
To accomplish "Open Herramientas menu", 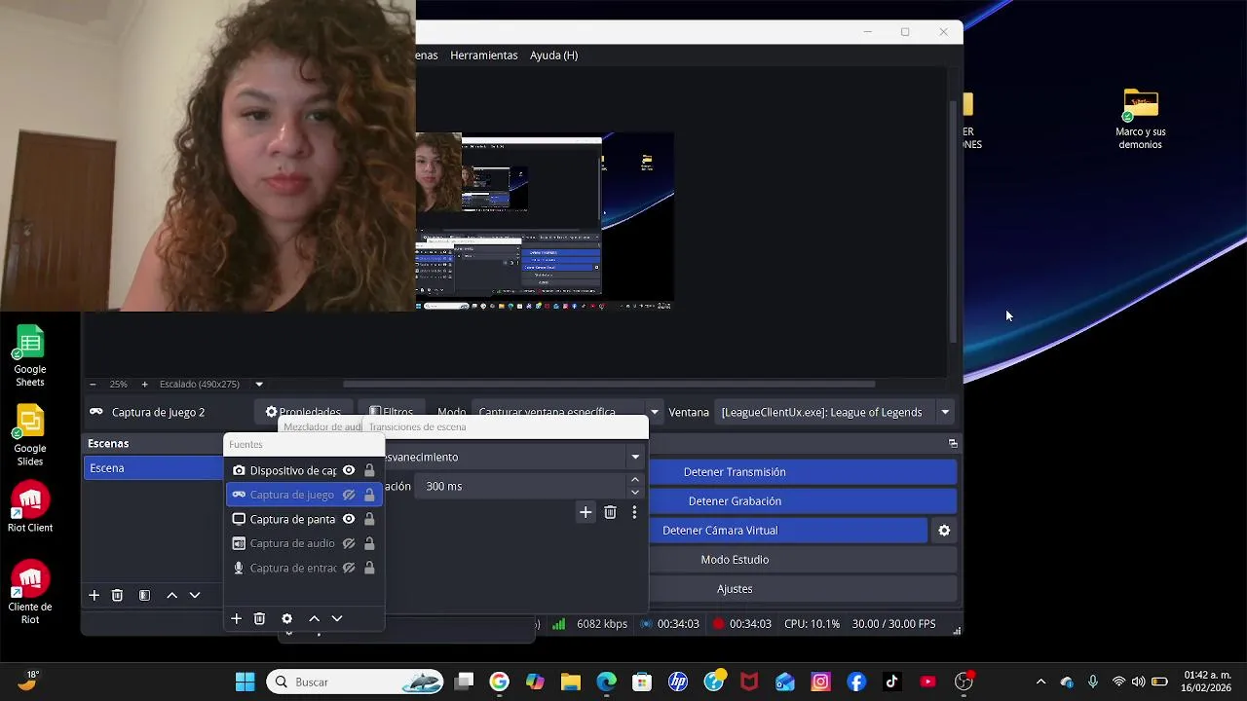I will point(483,55).
